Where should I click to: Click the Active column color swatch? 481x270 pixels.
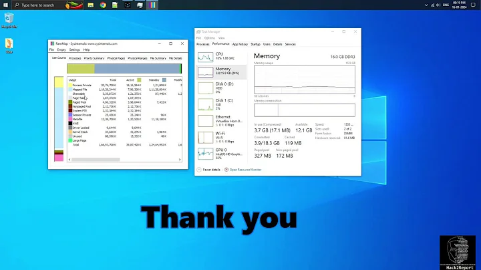click(139, 80)
